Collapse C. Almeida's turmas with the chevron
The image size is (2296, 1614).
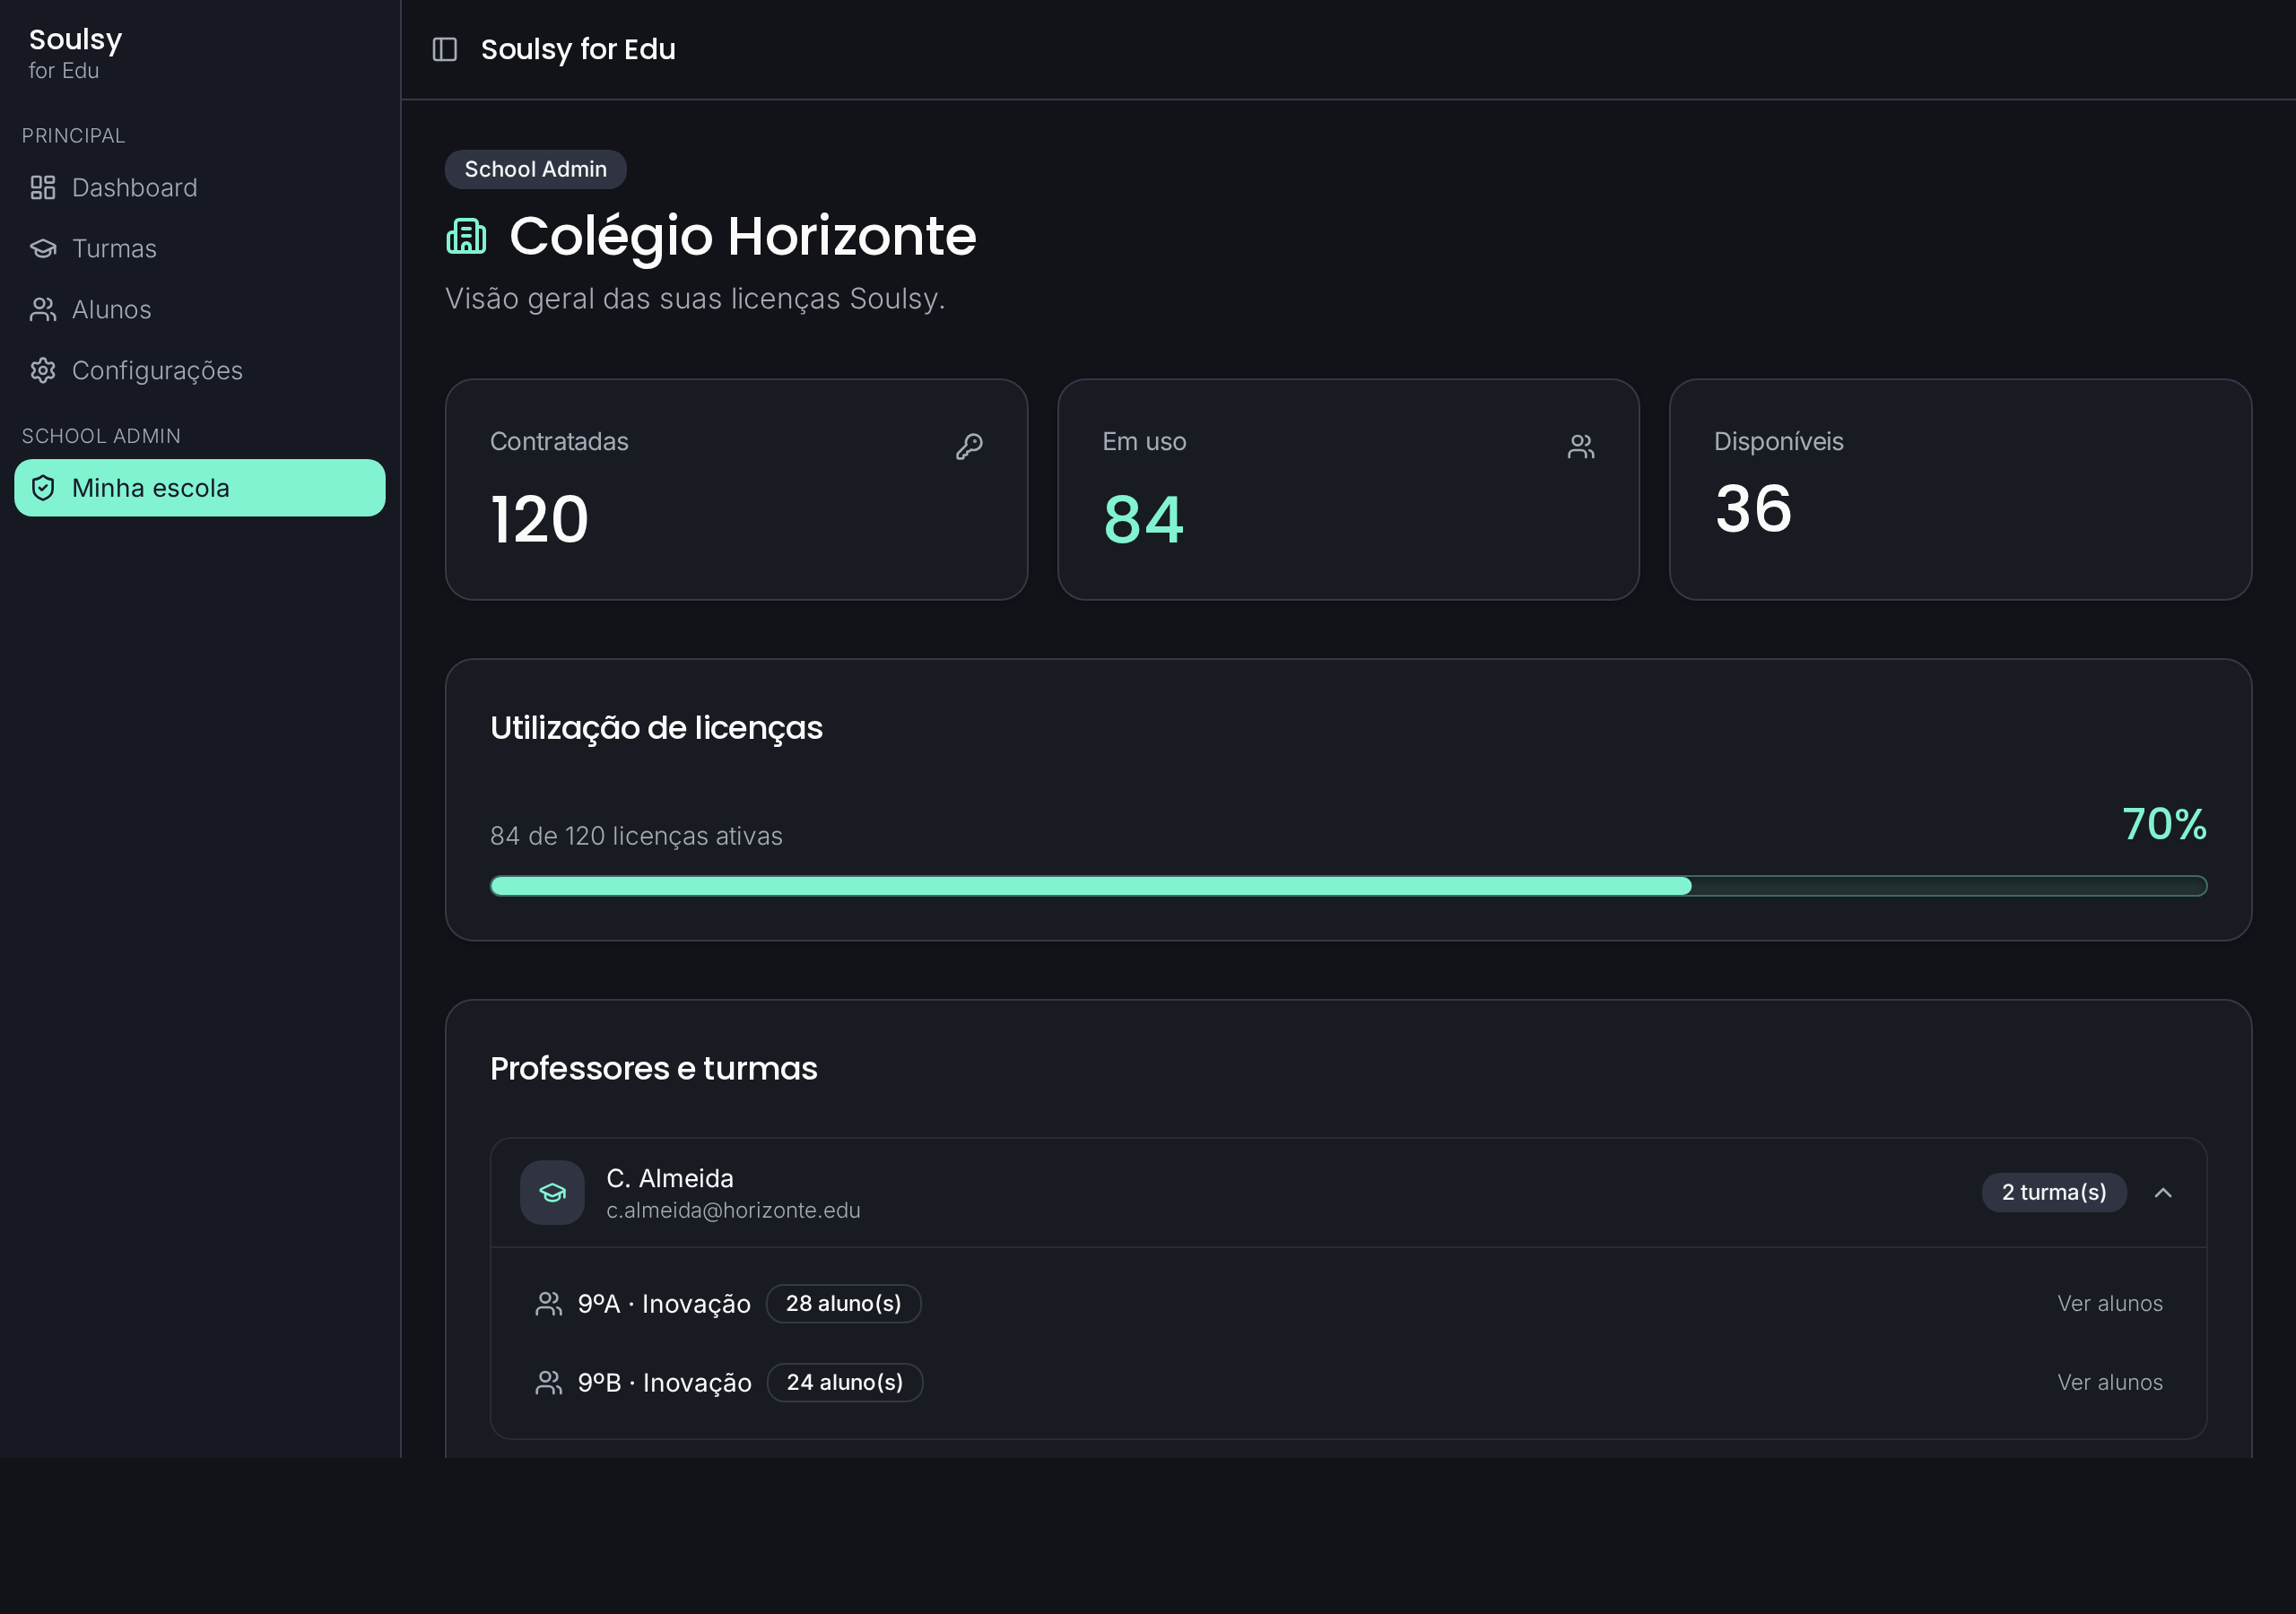tap(2163, 1192)
